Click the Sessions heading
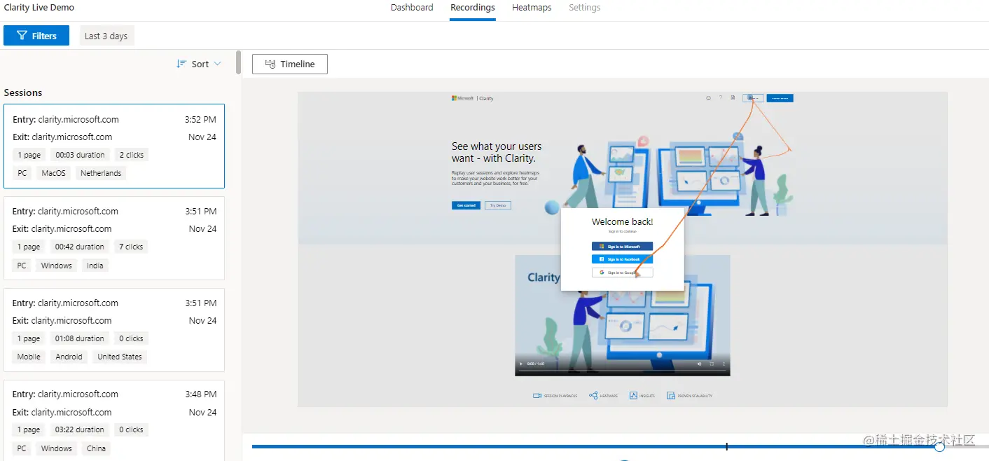The image size is (989, 461). pos(23,92)
